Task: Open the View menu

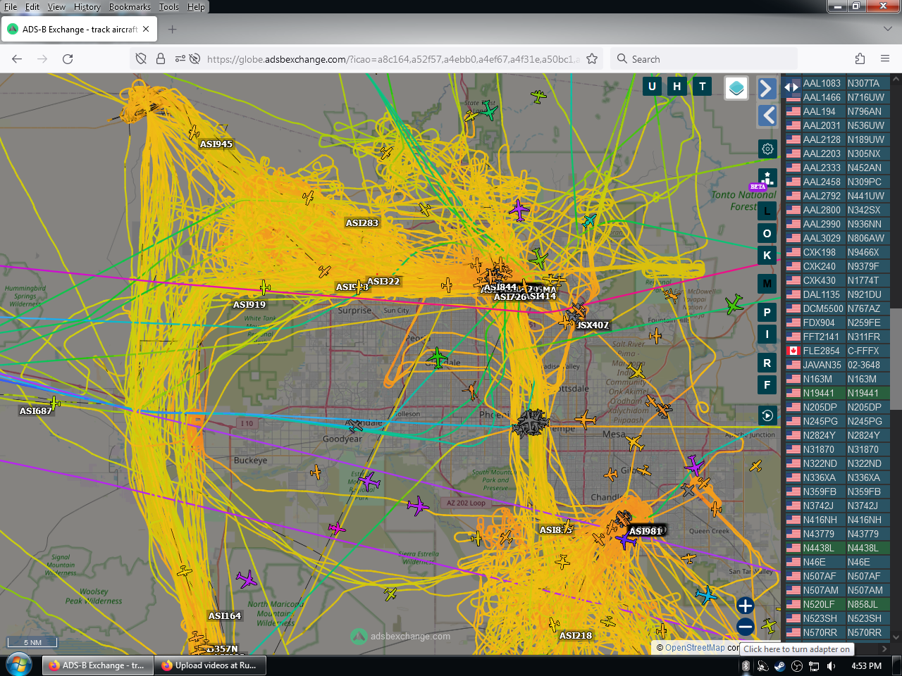Action: [x=56, y=7]
